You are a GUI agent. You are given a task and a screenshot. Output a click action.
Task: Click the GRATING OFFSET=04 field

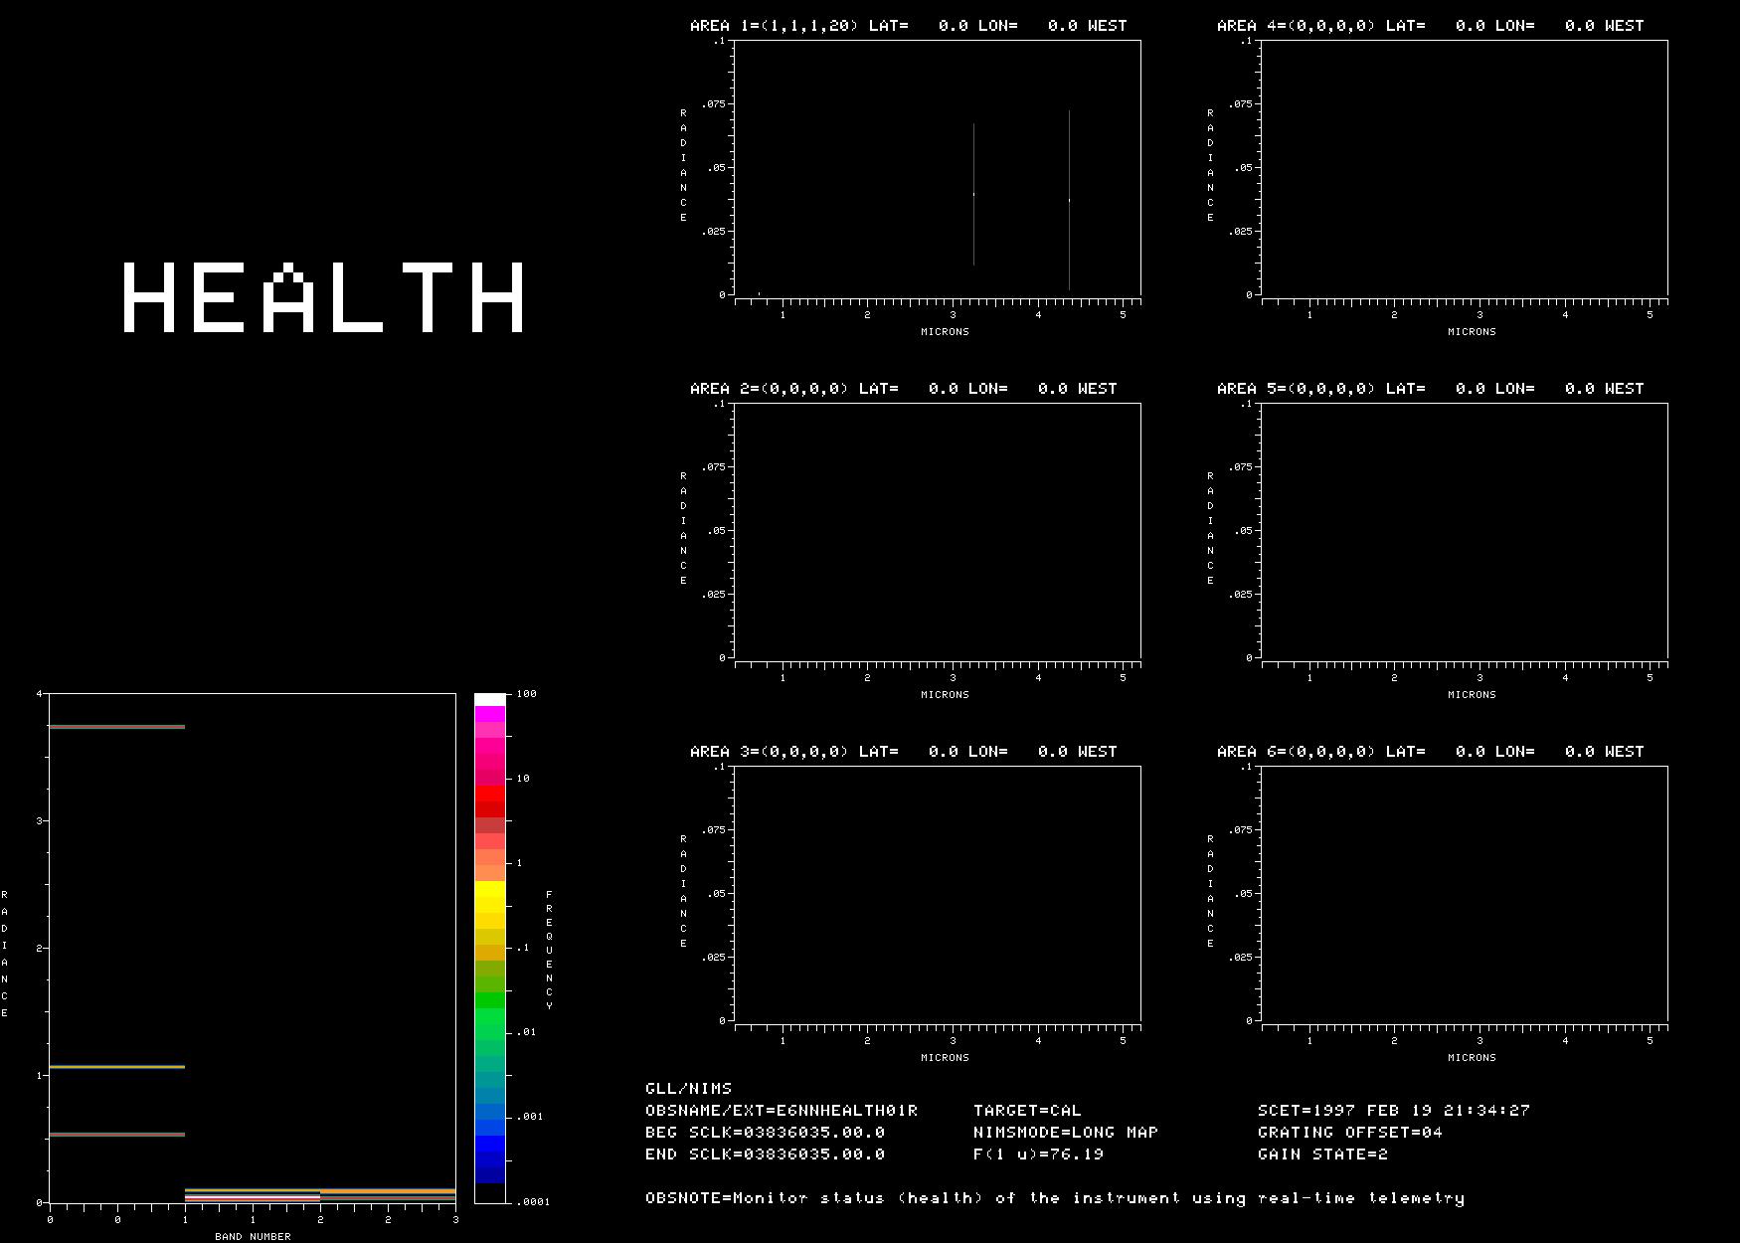pos(1350,1133)
